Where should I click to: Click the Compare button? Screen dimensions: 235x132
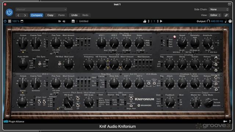[37, 15]
